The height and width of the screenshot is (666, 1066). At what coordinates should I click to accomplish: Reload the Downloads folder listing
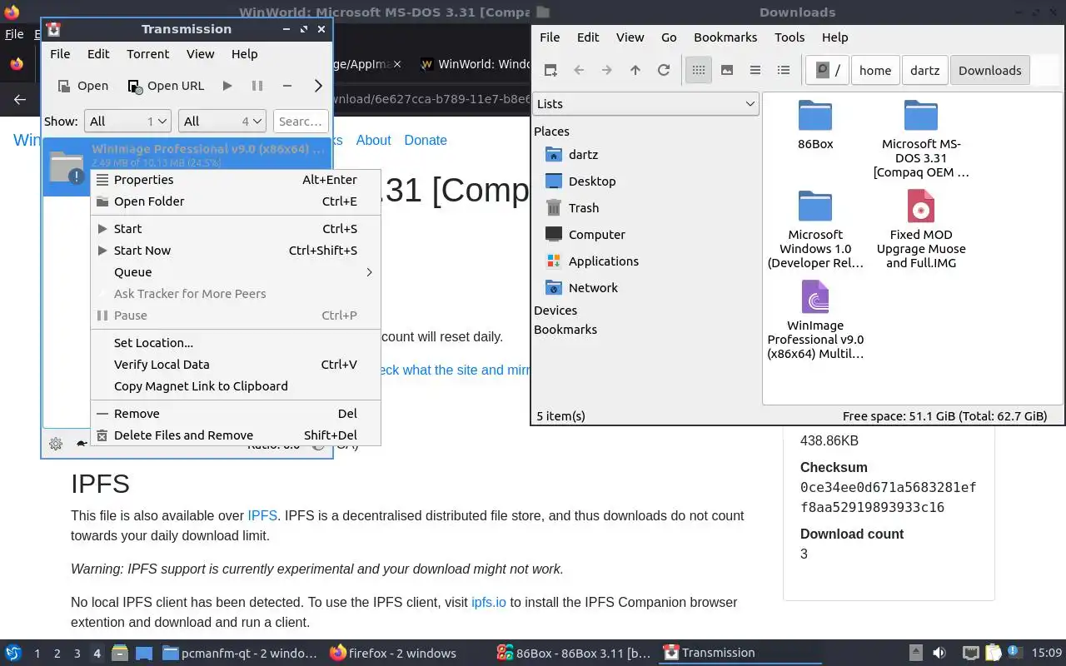pyautogui.click(x=664, y=71)
